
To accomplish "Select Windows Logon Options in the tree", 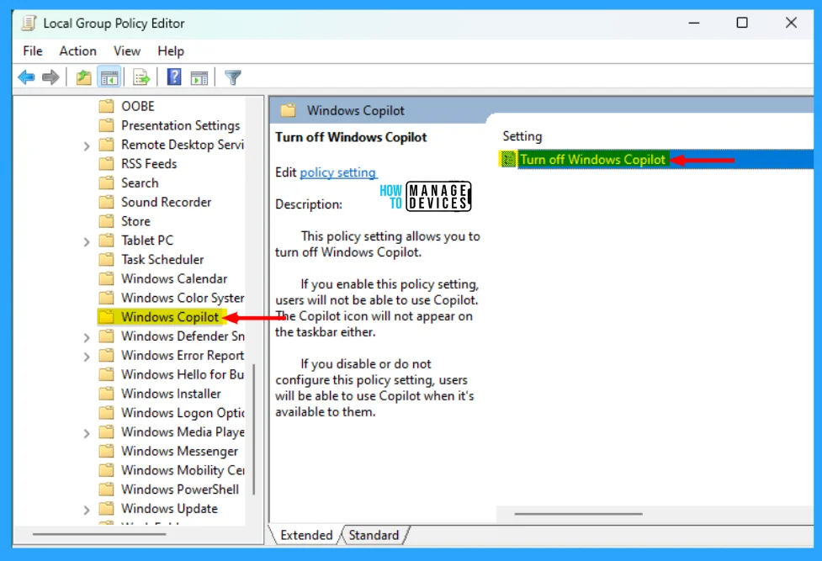I will tap(183, 413).
